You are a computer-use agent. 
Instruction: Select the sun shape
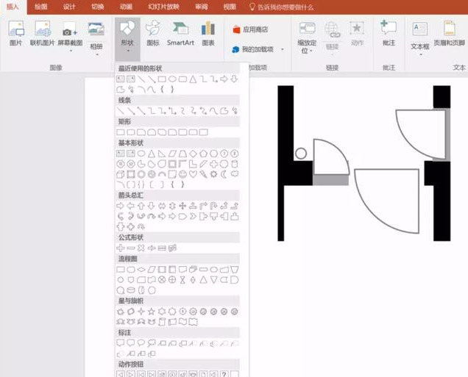[x=213, y=174]
